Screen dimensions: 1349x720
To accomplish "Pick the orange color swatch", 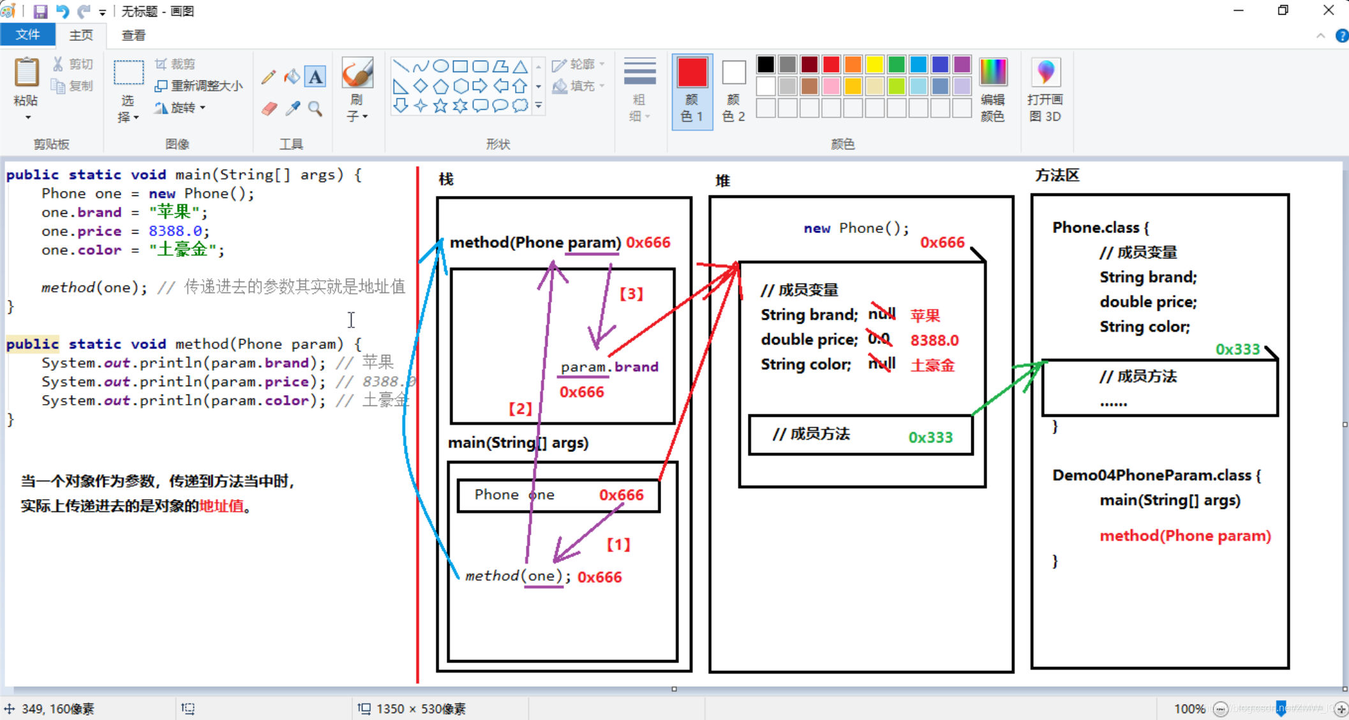I will (x=853, y=64).
